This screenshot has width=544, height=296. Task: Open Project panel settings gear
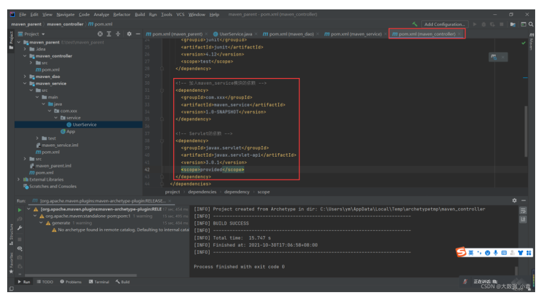pos(129,34)
